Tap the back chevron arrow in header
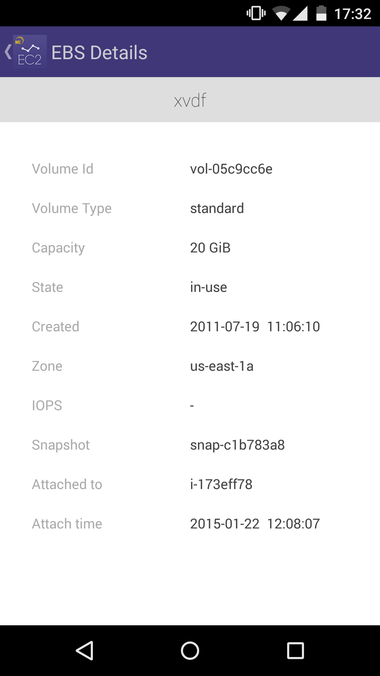This screenshot has height=676, width=380. (x=8, y=52)
